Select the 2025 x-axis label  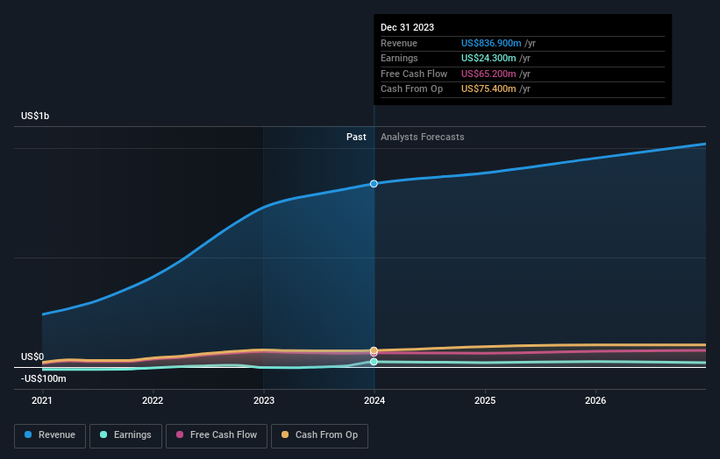(x=485, y=400)
